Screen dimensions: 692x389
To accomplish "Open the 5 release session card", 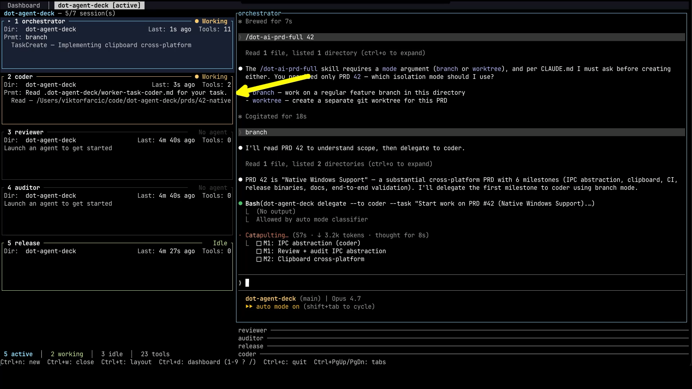I will (117, 267).
